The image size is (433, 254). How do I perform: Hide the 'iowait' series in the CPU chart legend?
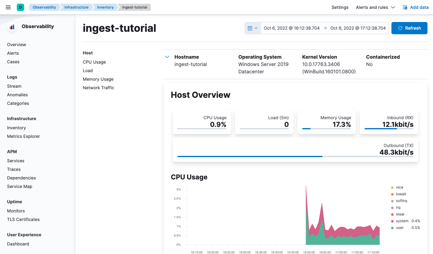[x=401, y=194]
